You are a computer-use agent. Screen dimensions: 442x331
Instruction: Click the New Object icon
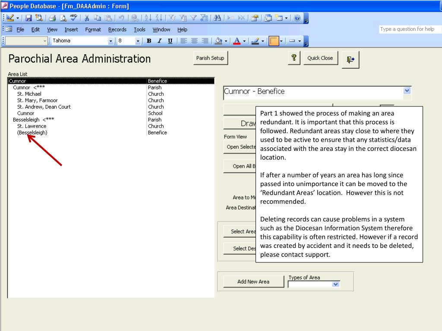point(278,18)
